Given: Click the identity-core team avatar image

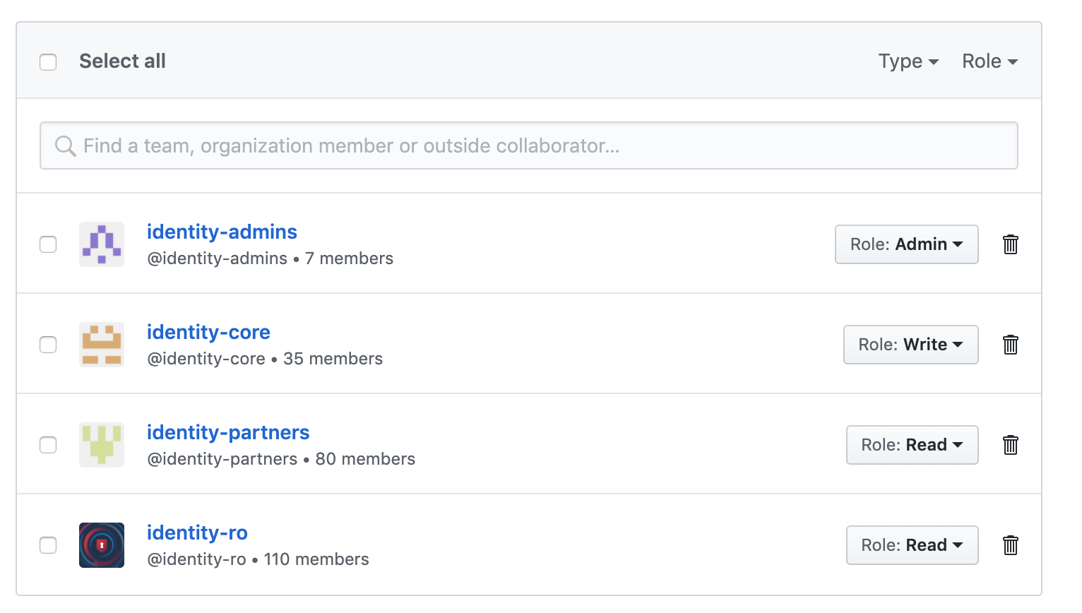Looking at the screenshot, I should [x=101, y=345].
